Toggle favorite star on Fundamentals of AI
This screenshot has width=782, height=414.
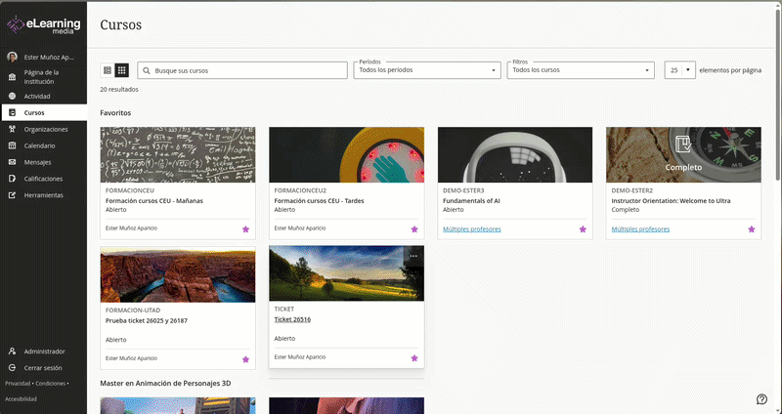tap(583, 229)
